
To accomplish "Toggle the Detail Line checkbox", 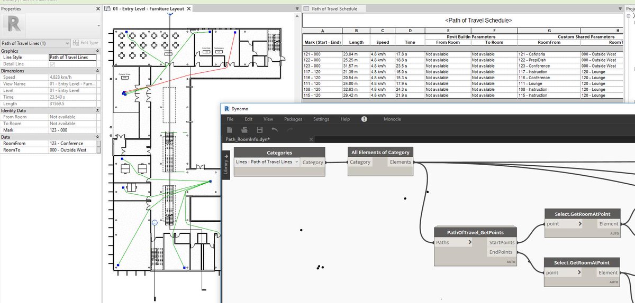I will click(52, 64).
